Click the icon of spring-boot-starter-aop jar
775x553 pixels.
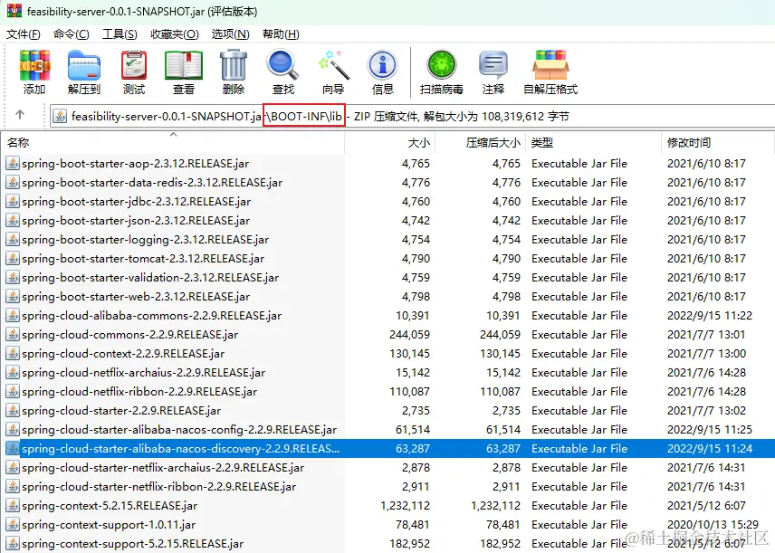click(13, 163)
